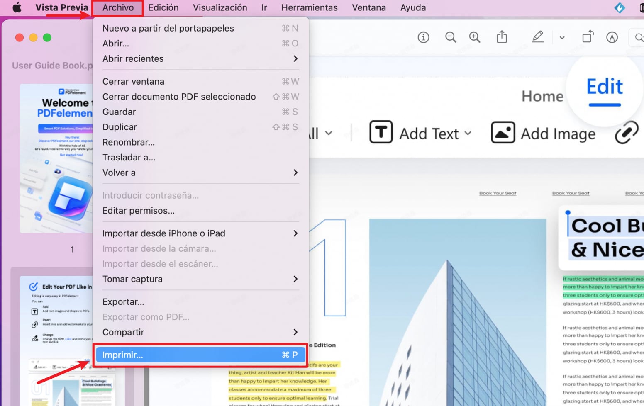Click the first Book Your Seat link

(498, 193)
